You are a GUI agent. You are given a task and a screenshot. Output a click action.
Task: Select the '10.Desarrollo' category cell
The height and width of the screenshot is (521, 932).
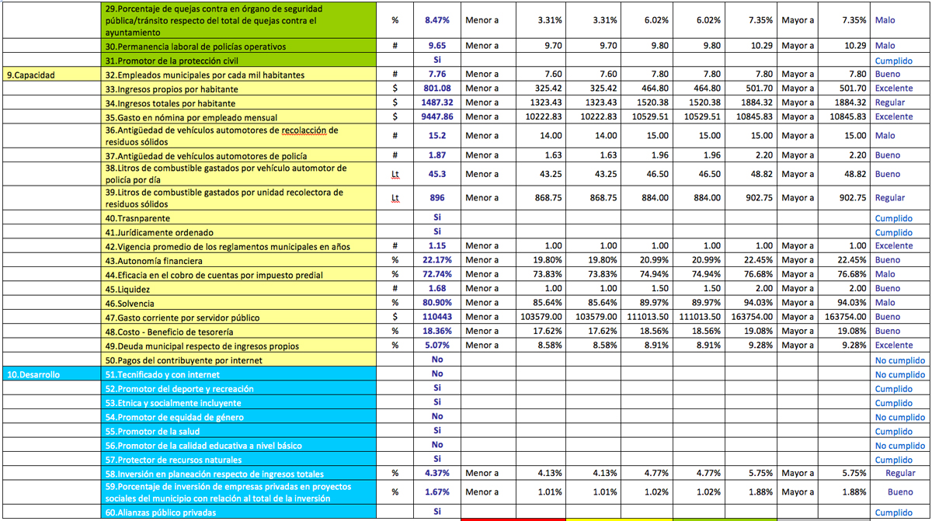click(x=53, y=374)
